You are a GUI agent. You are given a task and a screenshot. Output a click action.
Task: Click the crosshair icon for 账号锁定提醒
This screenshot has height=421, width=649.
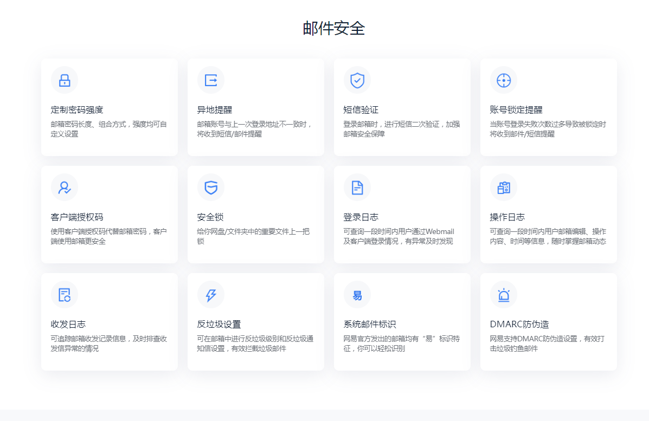click(x=504, y=81)
